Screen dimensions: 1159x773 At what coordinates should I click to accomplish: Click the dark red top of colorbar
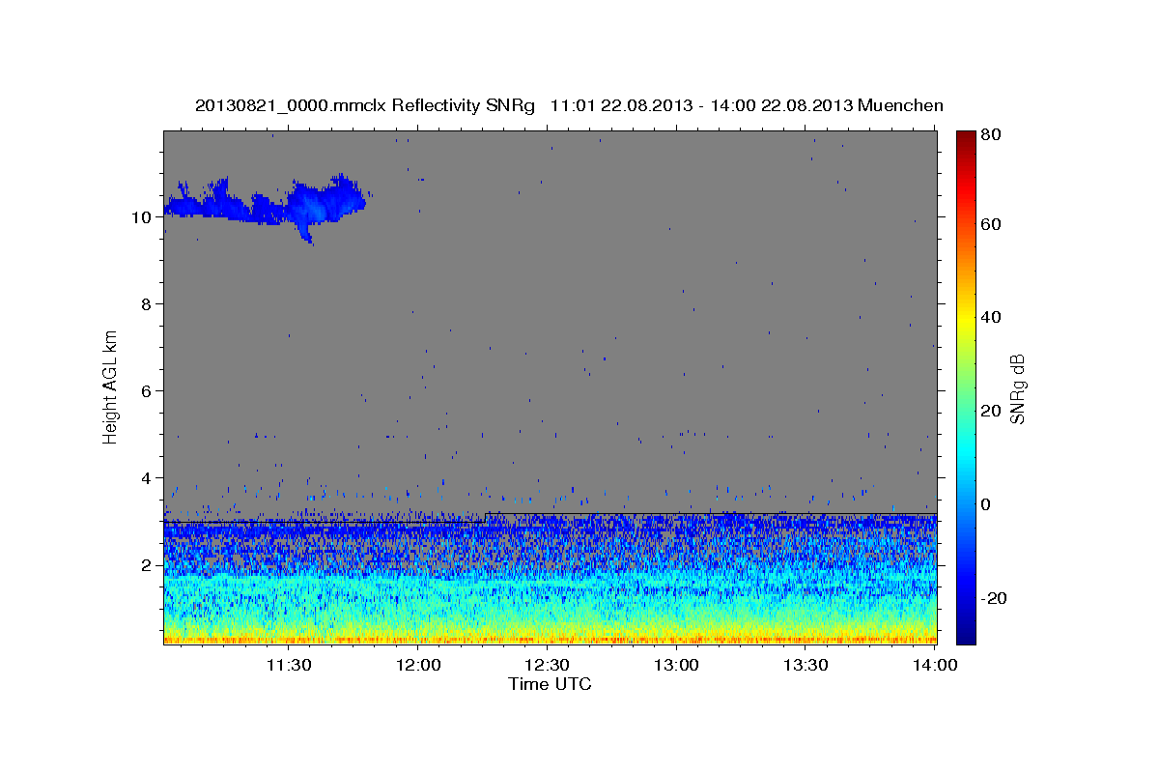coord(966,140)
